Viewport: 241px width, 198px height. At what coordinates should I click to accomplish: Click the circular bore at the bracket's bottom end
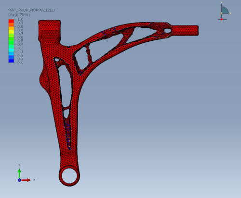pos(69,176)
